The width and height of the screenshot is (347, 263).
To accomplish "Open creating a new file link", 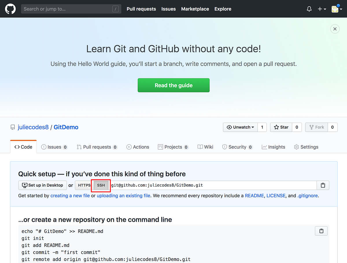I will click(x=70, y=196).
